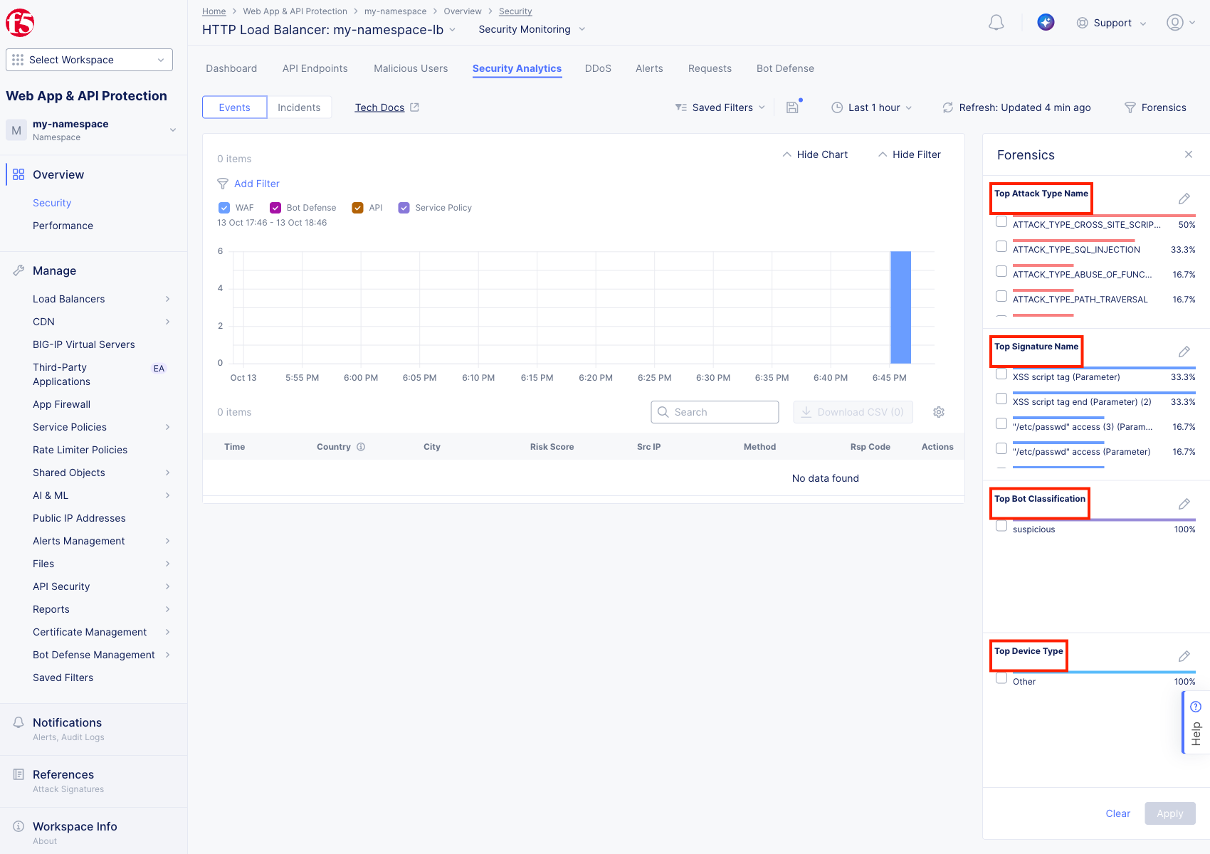
Task: Switch to the Malicious Users tab
Action: tap(411, 68)
